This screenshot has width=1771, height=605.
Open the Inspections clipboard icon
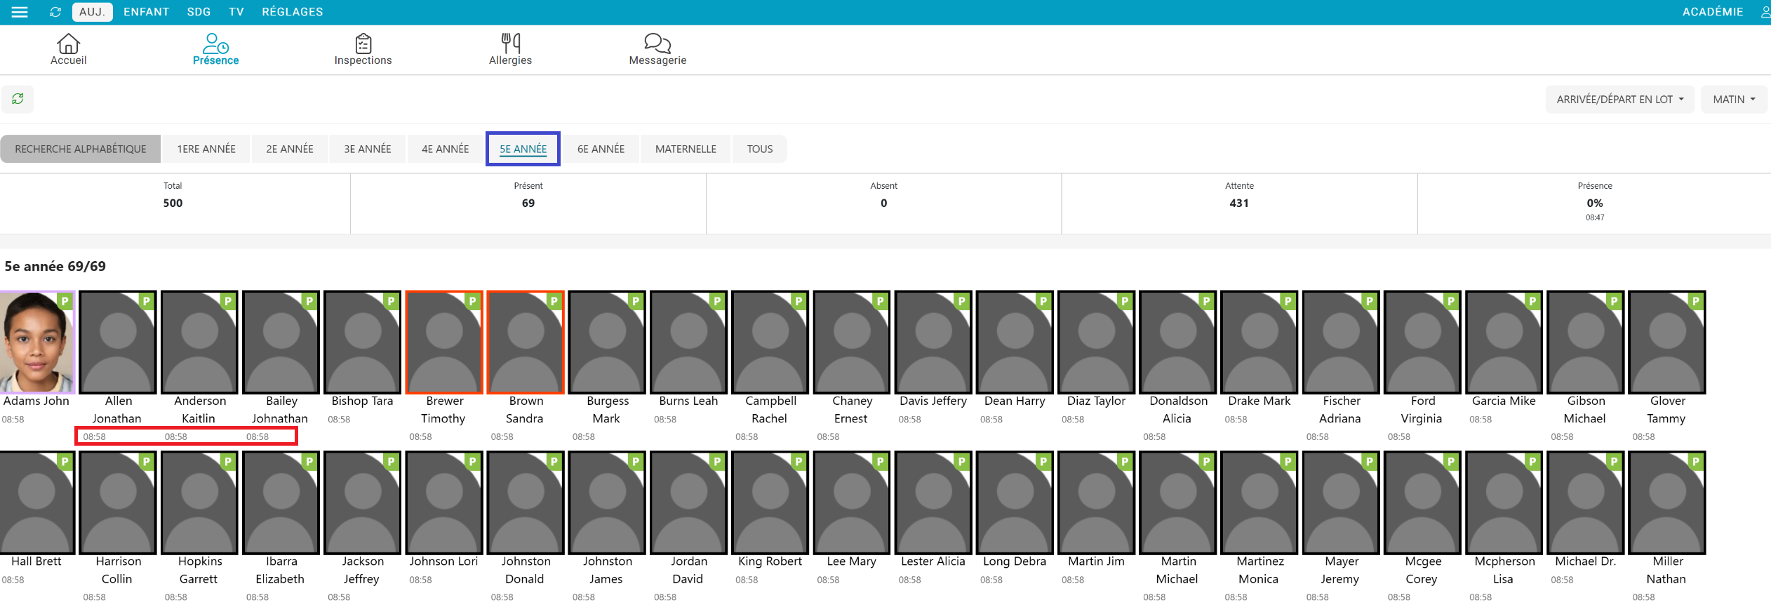(363, 44)
